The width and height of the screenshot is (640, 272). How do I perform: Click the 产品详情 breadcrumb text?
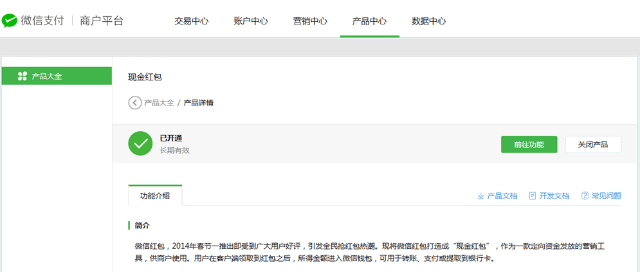(199, 102)
